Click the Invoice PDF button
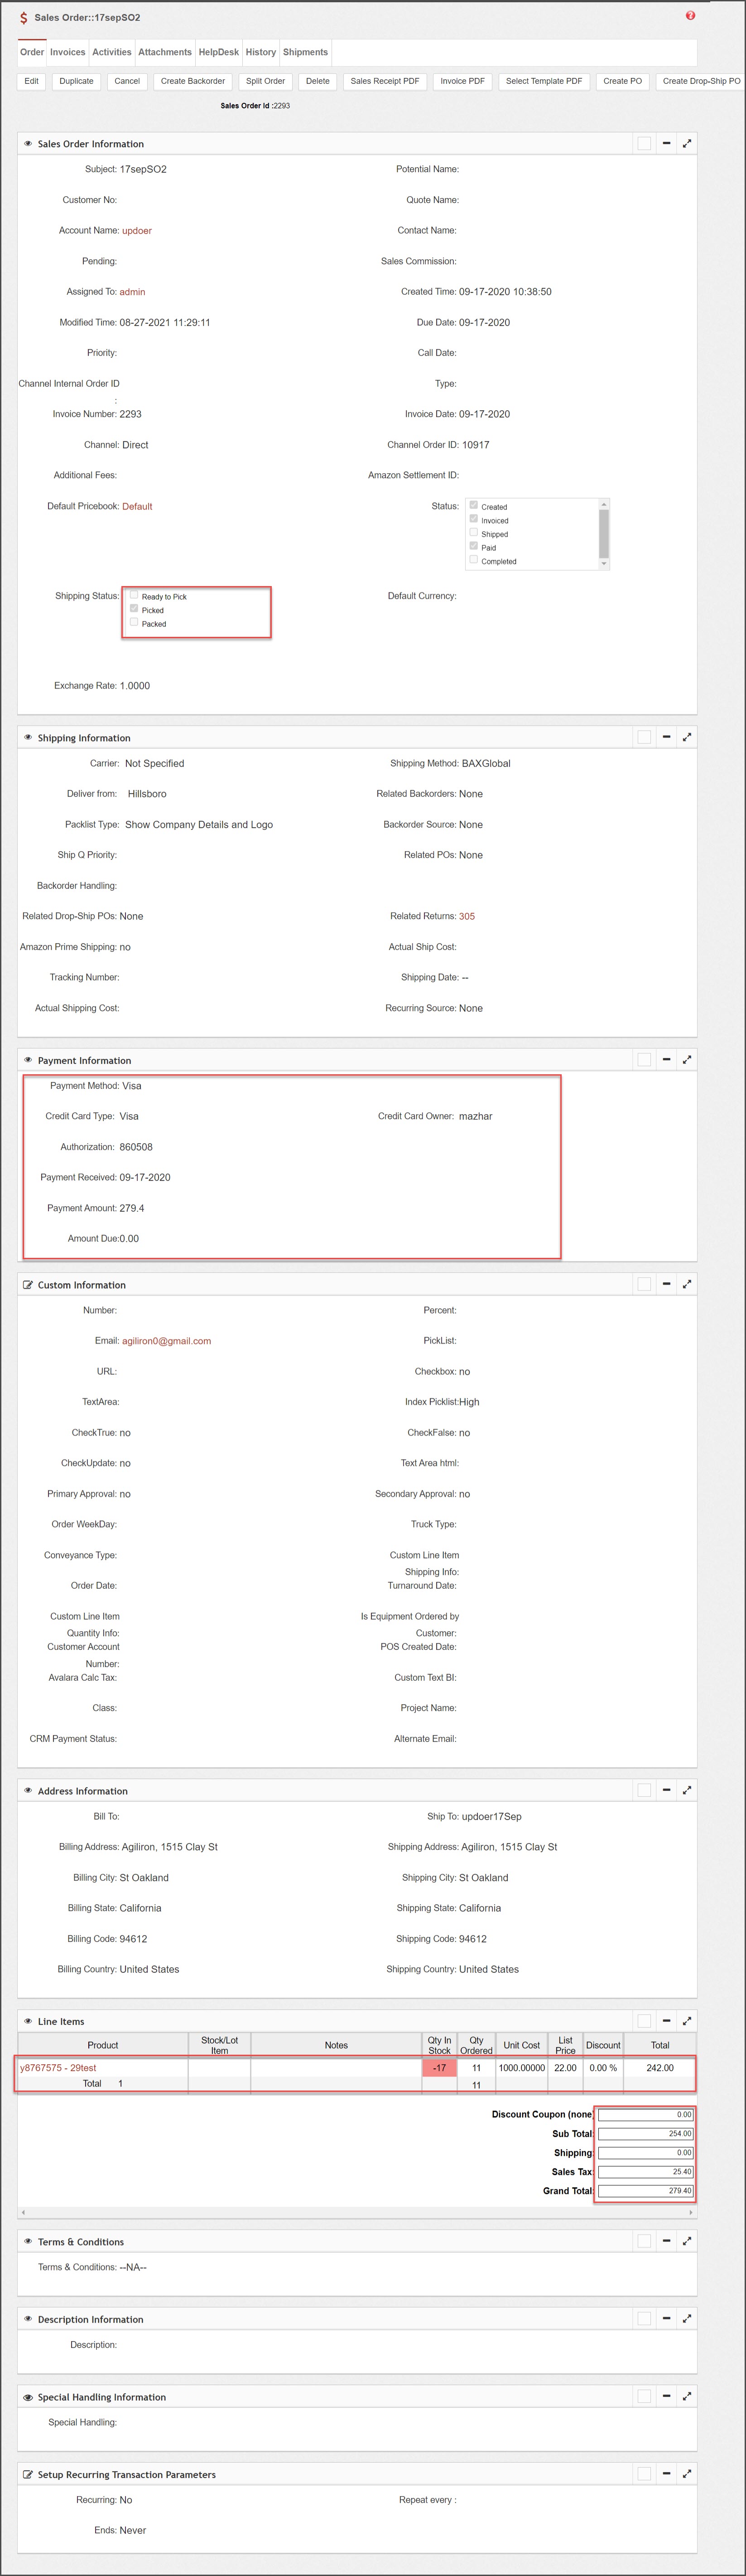 tap(462, 81)
